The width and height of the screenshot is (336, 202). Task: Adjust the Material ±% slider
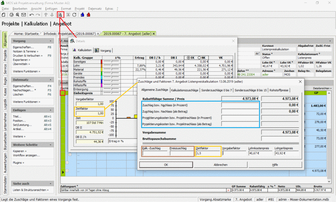111,69
